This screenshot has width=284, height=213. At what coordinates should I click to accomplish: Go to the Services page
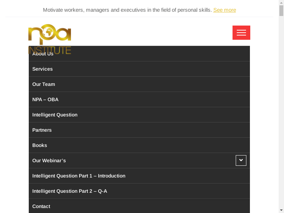click(x=43, y=69)
